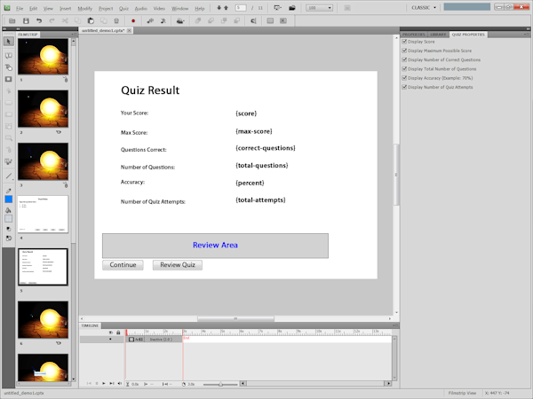Click the blue fill color swatch
The image size is (533, 399).
[x=8, y=199]
